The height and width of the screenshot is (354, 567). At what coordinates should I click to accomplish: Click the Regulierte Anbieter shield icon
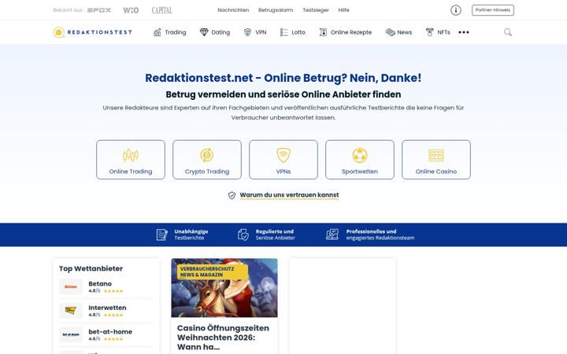tap(243, 234)
